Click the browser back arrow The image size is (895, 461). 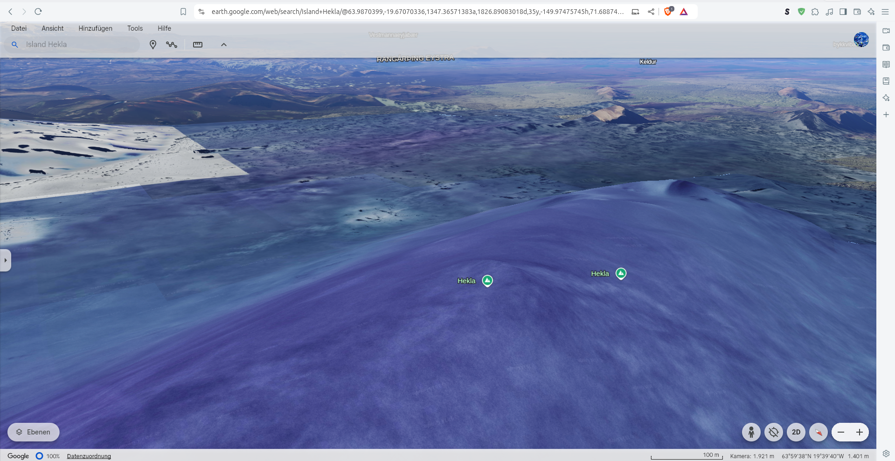pos(10,12)
